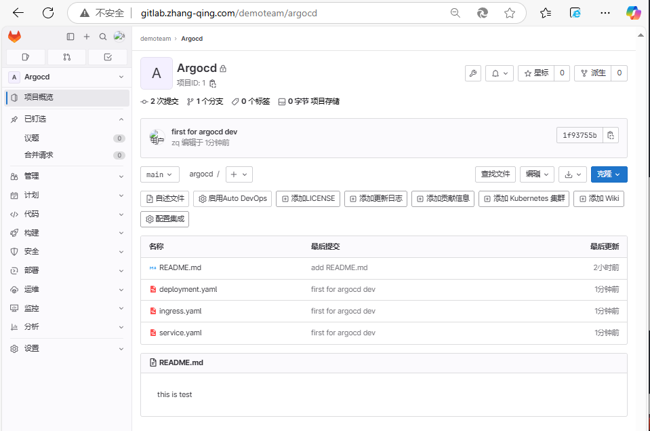Viewport: 650px width, 431px height.
Task: Open README.md file in the file table
Action: (x=180, y=268)
